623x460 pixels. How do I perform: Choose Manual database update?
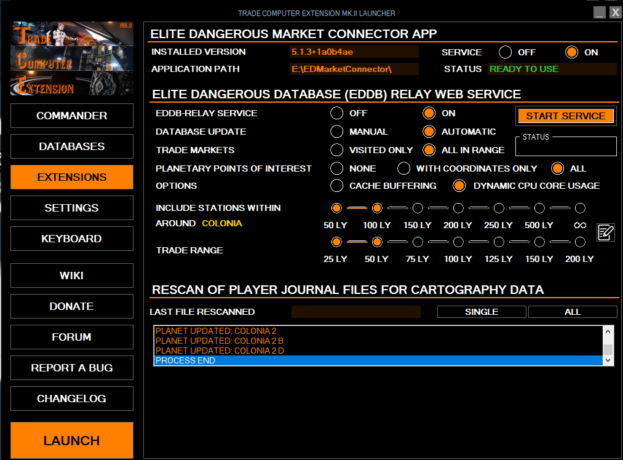(336, 132)
